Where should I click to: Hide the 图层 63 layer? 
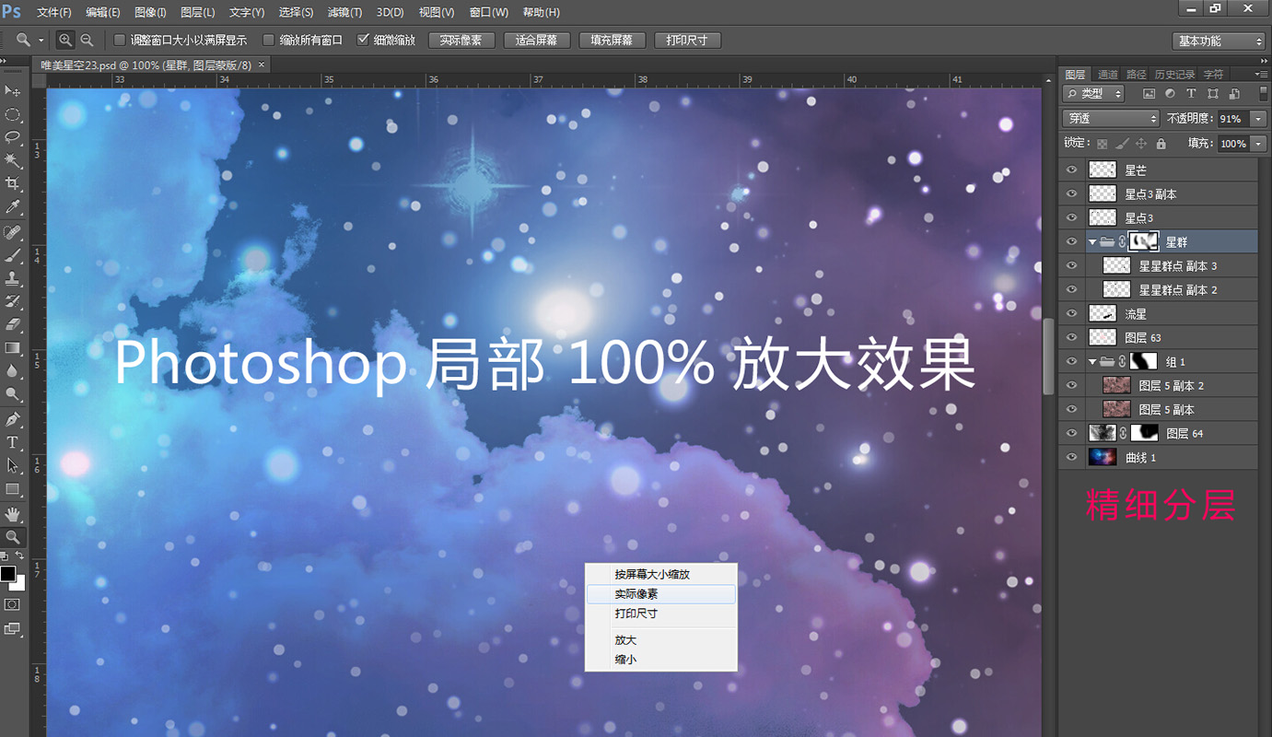pos(1071,338)
